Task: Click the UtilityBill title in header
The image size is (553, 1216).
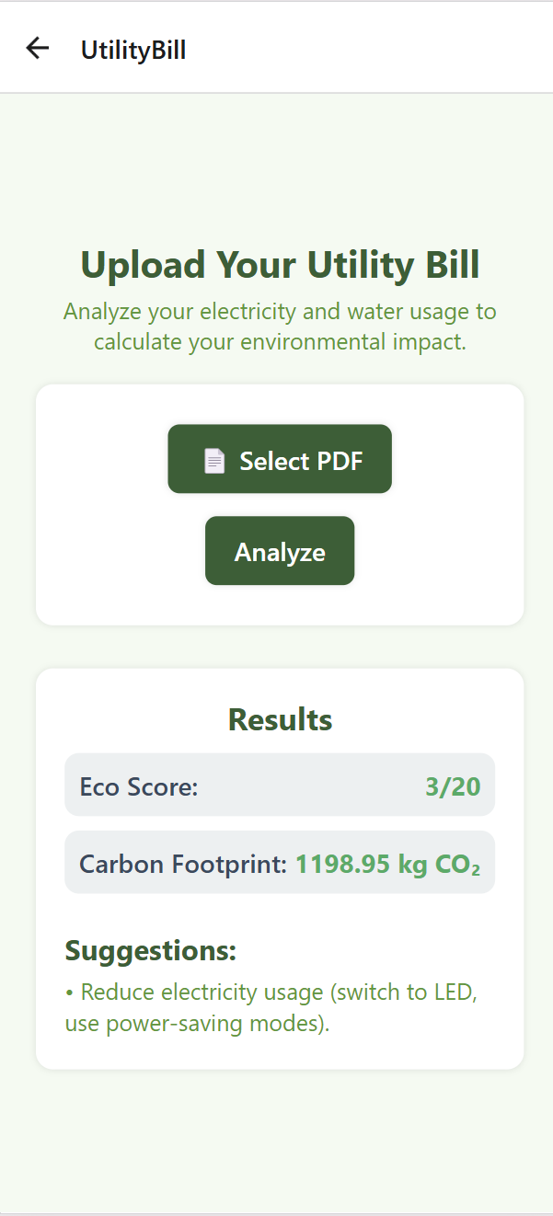Action: (x=133, y=50)
